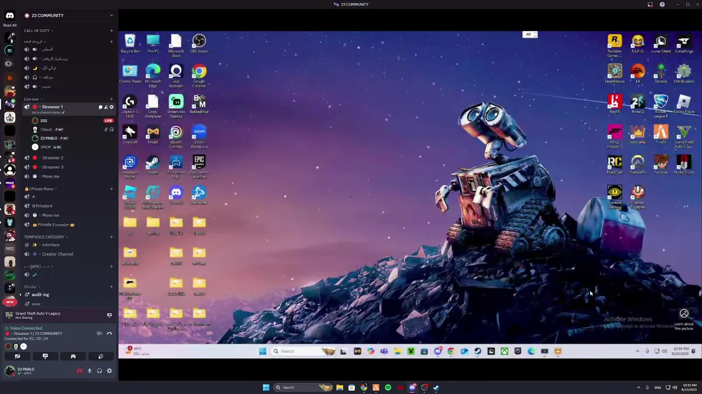Open File Explorer from Windows taskbar
Viewport: 702px width, 394px height.
click(339, 387)
